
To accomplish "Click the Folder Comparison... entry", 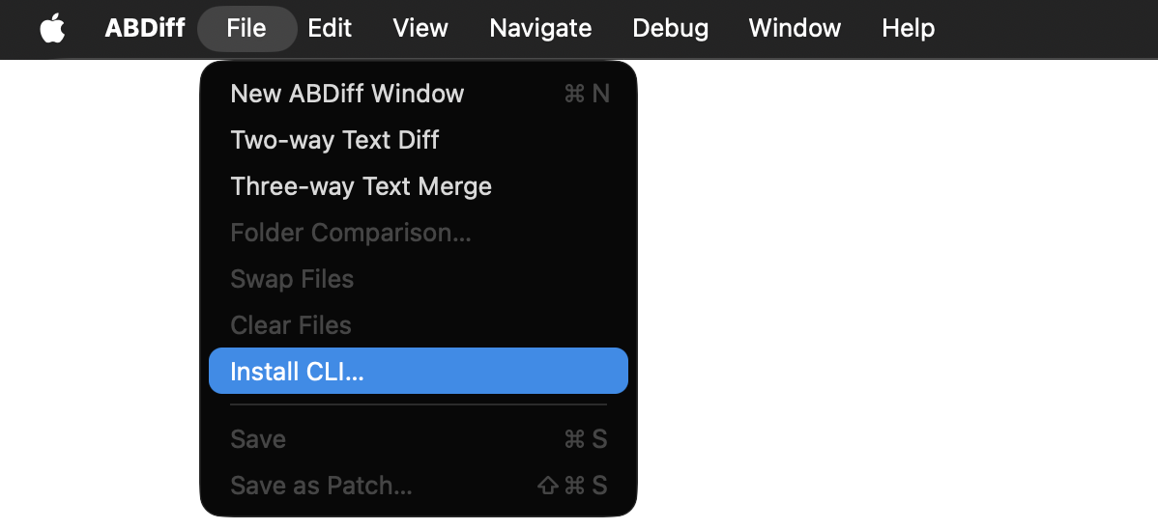I will 351,233.
